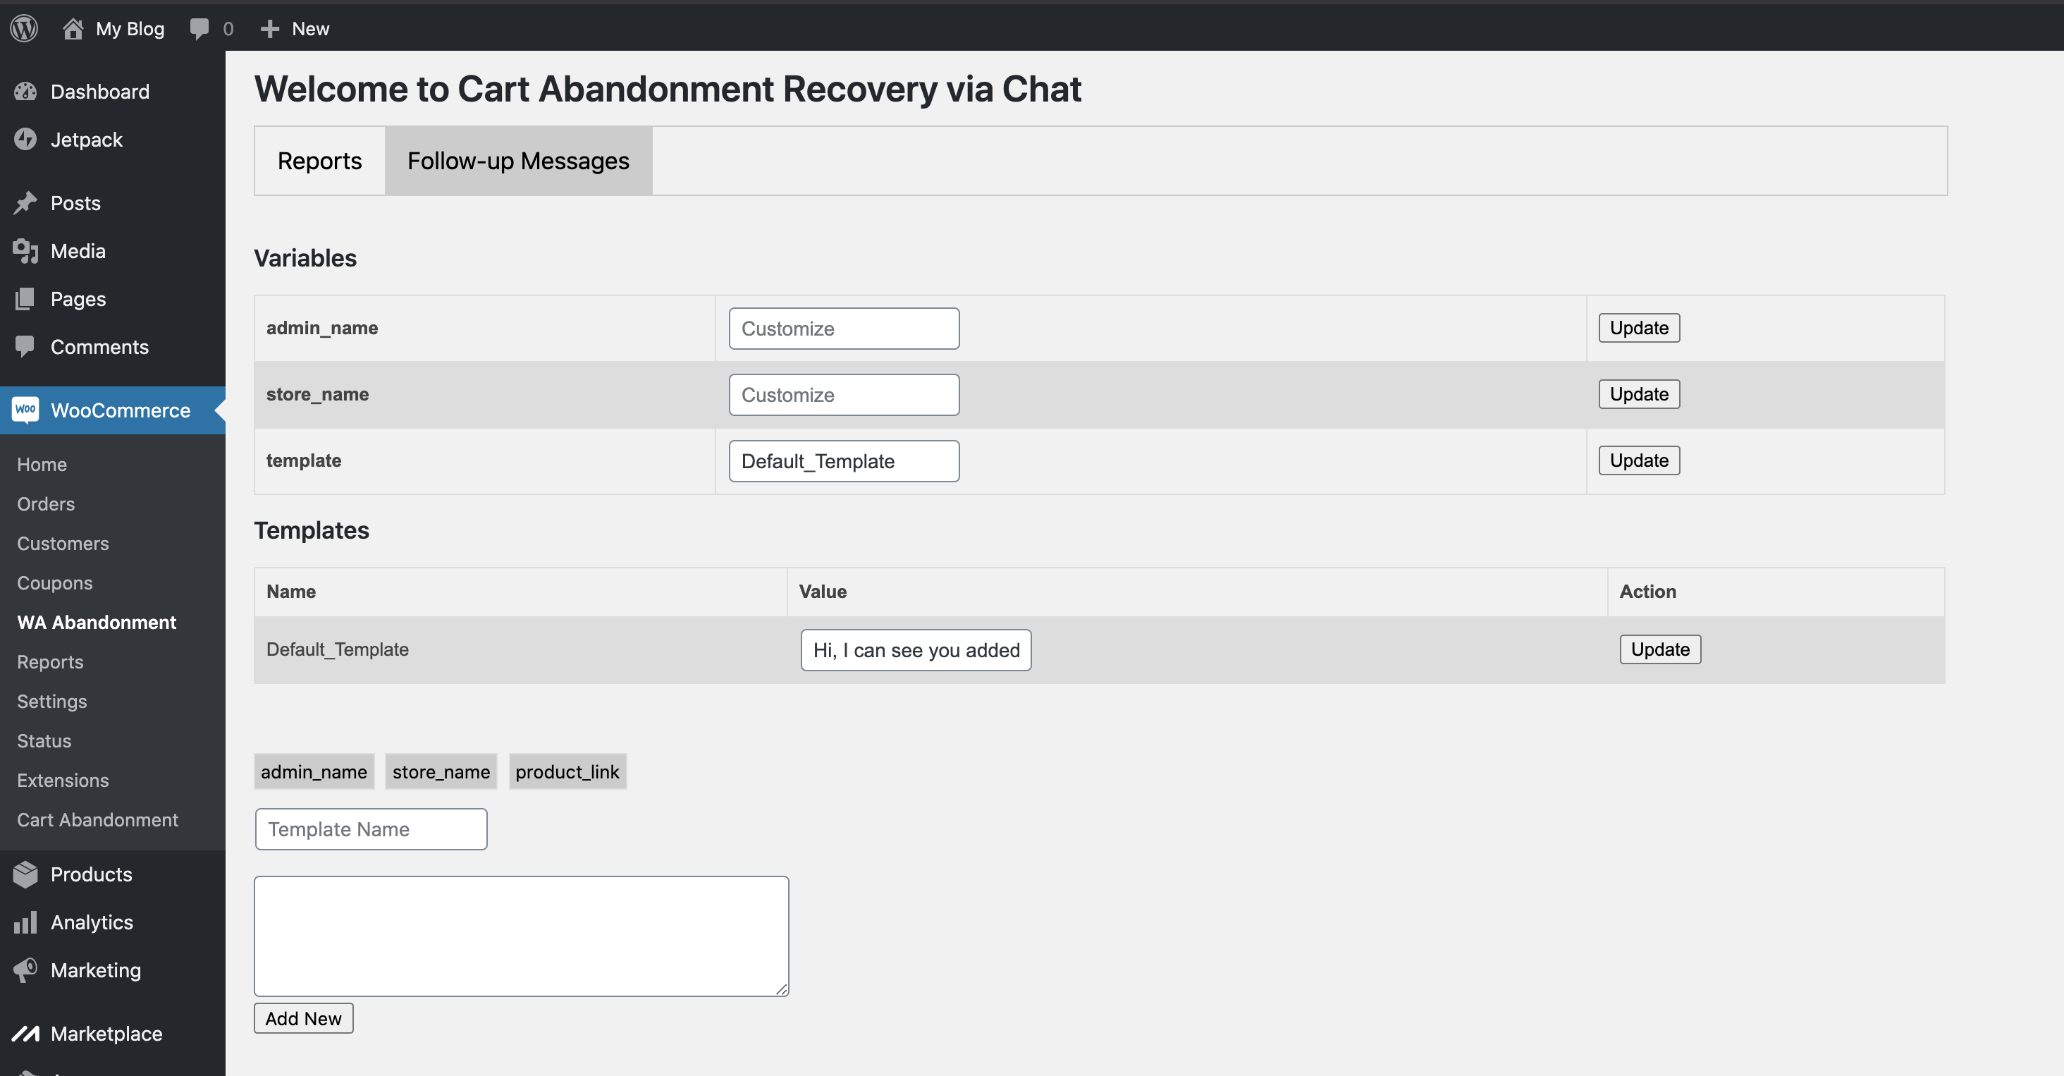Viewport: 2064px width, 1076px height.
Task: Click the Media icon in sidebar
Action: click(25, 251)
